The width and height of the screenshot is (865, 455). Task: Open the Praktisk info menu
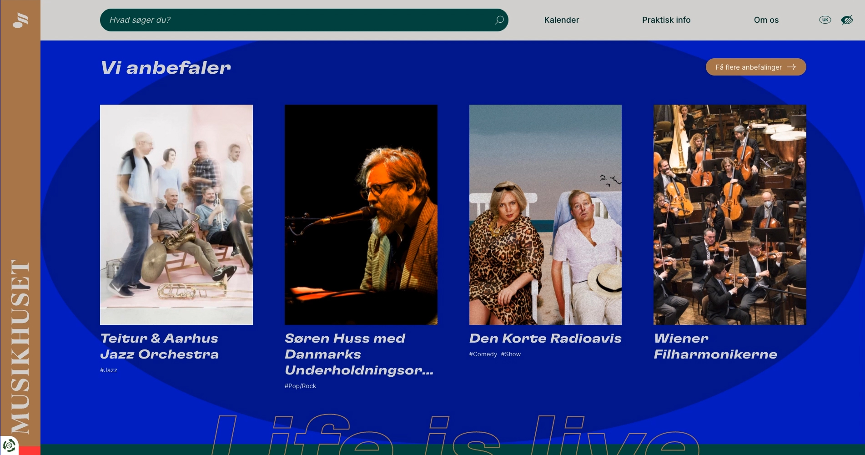click(x=666, y=20)
